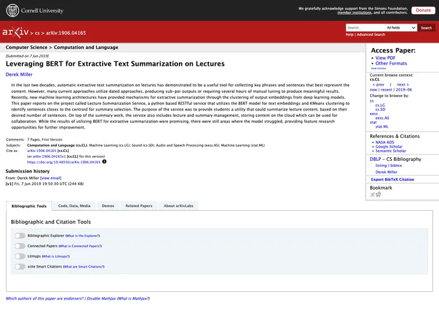Image resolution: width=439 pixels, height=327 pixels.
Task: Click Which authors are endorsers link
Action: coord(45,298)
